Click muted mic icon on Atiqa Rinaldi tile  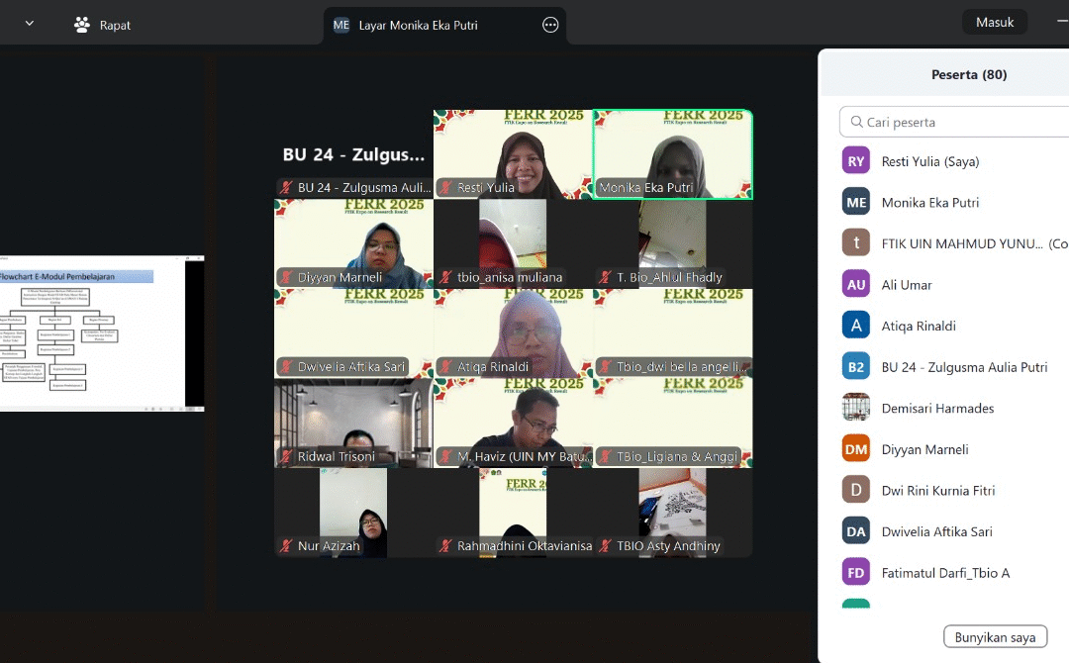point(446,367)
